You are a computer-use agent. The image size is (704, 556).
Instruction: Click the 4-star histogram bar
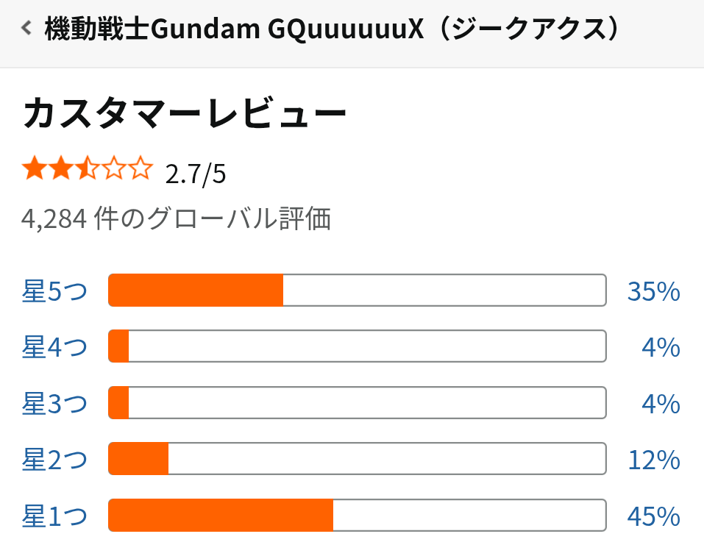[x=357, y=346]
